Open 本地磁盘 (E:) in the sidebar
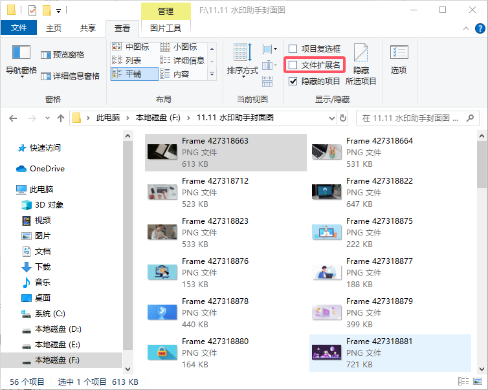The width and height of the screenshot is (488, 390). click(51, 345)
